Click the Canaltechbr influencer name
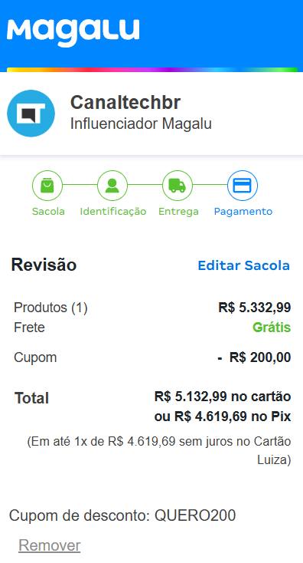Screen dimensions: 303x563 125,102
